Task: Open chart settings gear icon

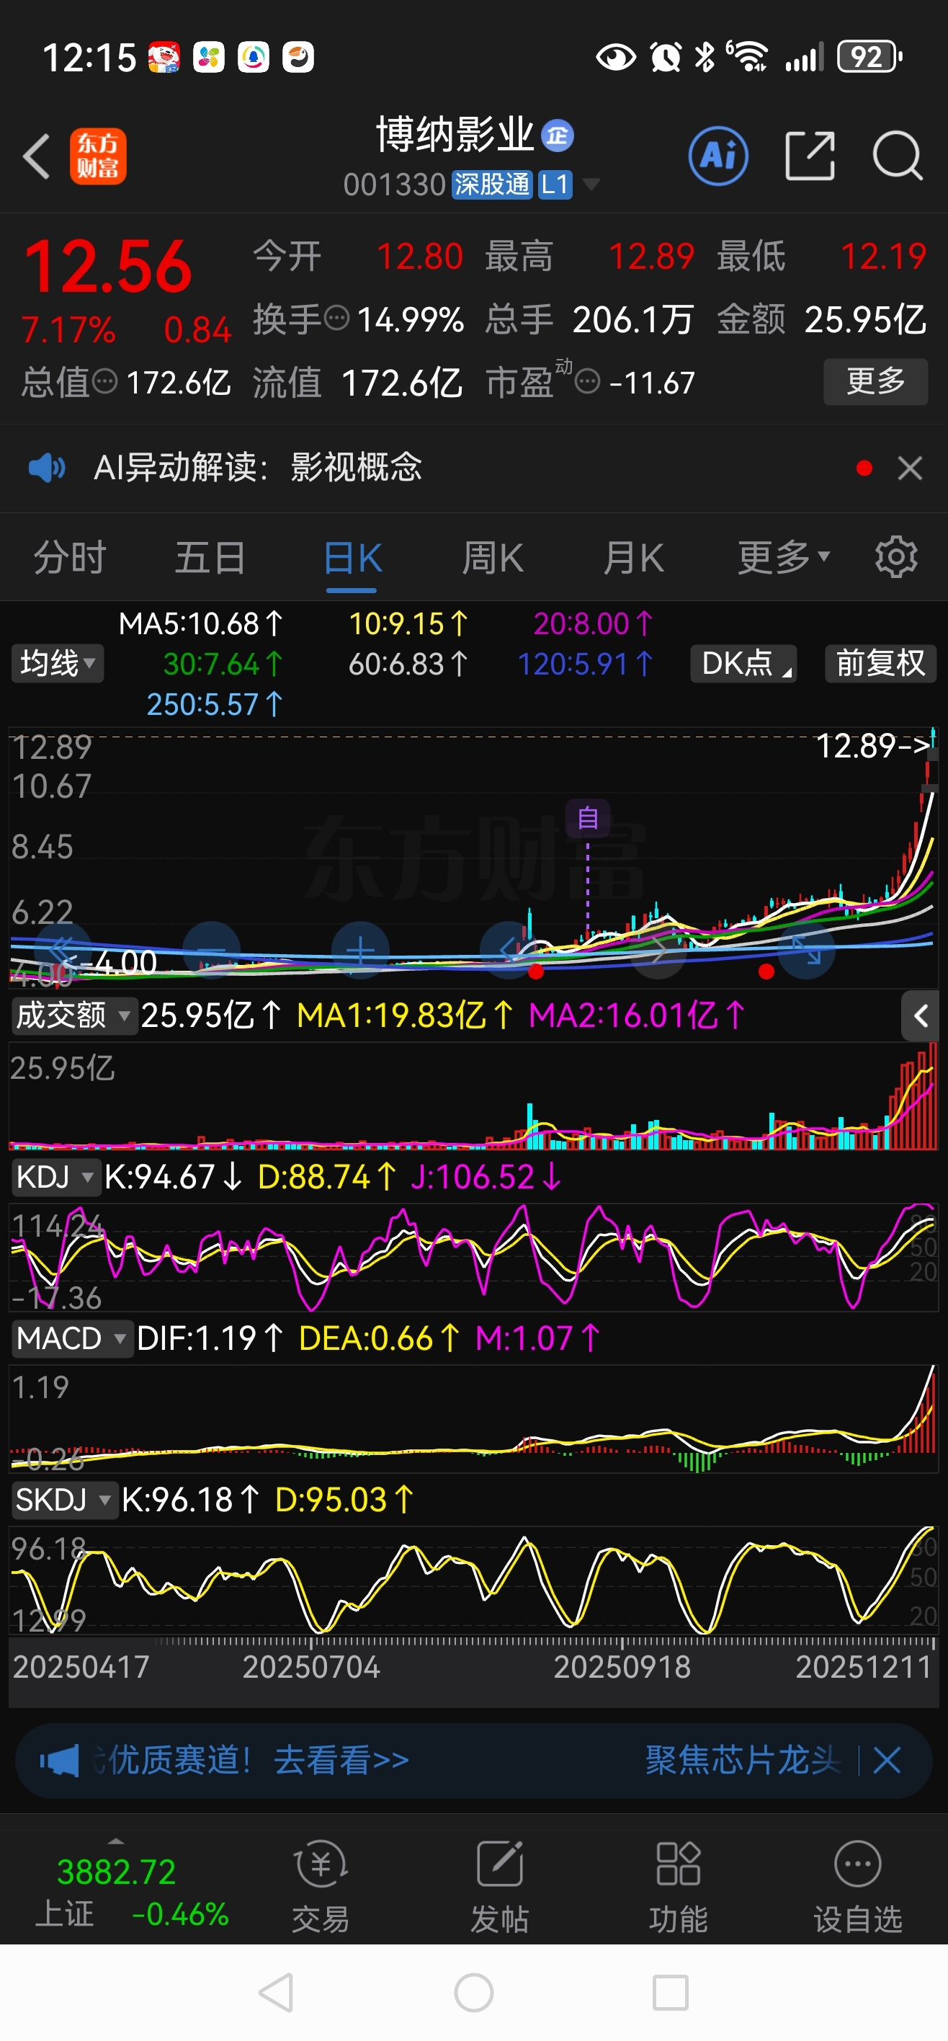Action: 895,557
